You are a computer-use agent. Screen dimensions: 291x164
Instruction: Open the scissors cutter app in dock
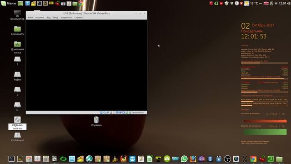click(245, 159)
